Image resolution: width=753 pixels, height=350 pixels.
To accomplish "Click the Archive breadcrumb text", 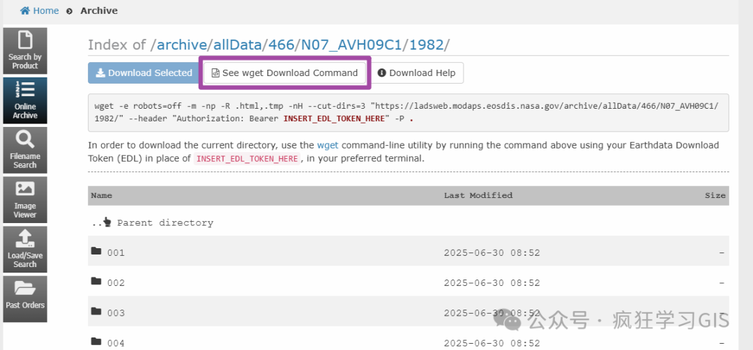I will tap(99, 10).
